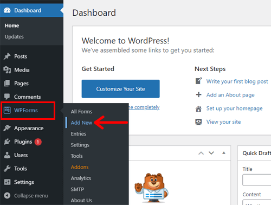
Task: Open 'Add an About page' link
Action: [x=230, y=95]
